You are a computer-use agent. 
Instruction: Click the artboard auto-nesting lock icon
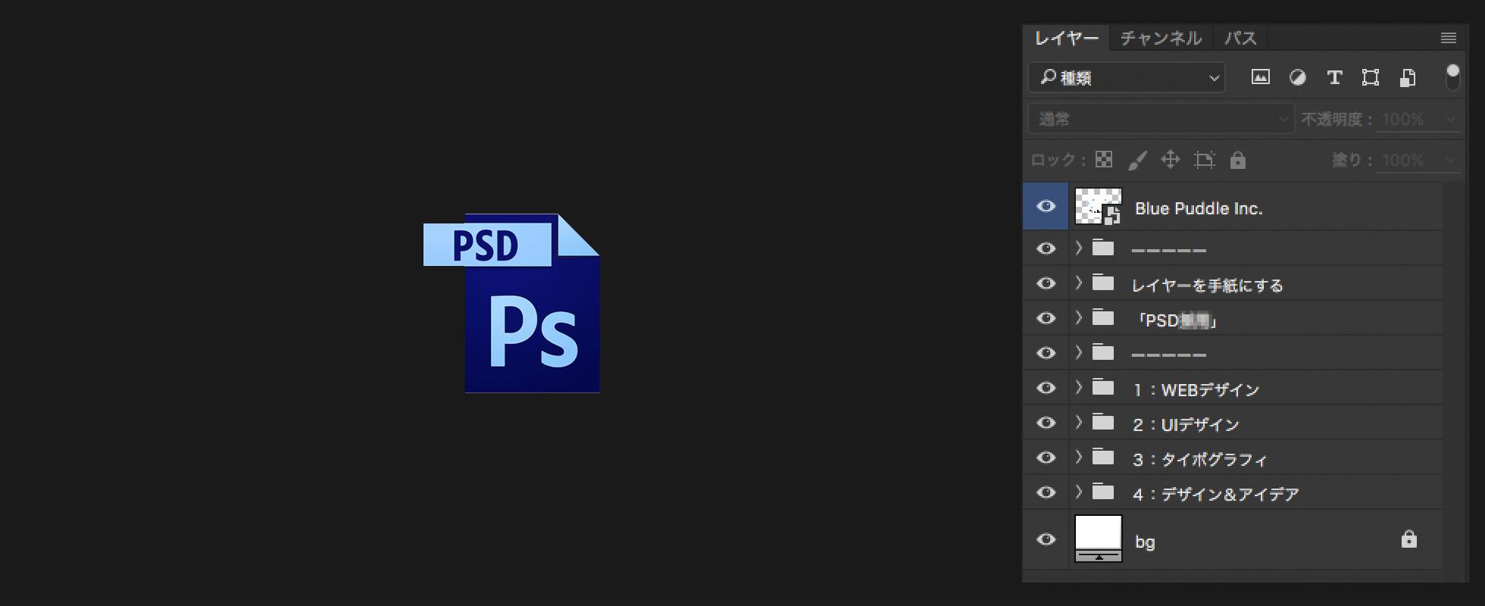[x=1204, y=160]
